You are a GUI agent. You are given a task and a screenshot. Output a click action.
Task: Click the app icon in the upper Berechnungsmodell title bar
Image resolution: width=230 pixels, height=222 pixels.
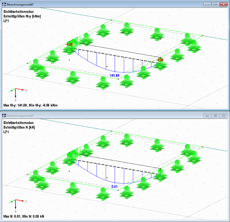point(4,5)
